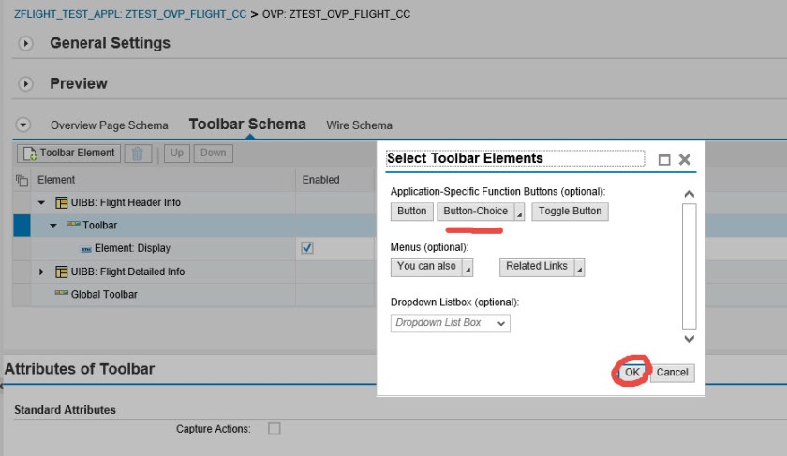787x456 pixels.
Task: Click the Button option in dialog
Action: tap(411, 212)
